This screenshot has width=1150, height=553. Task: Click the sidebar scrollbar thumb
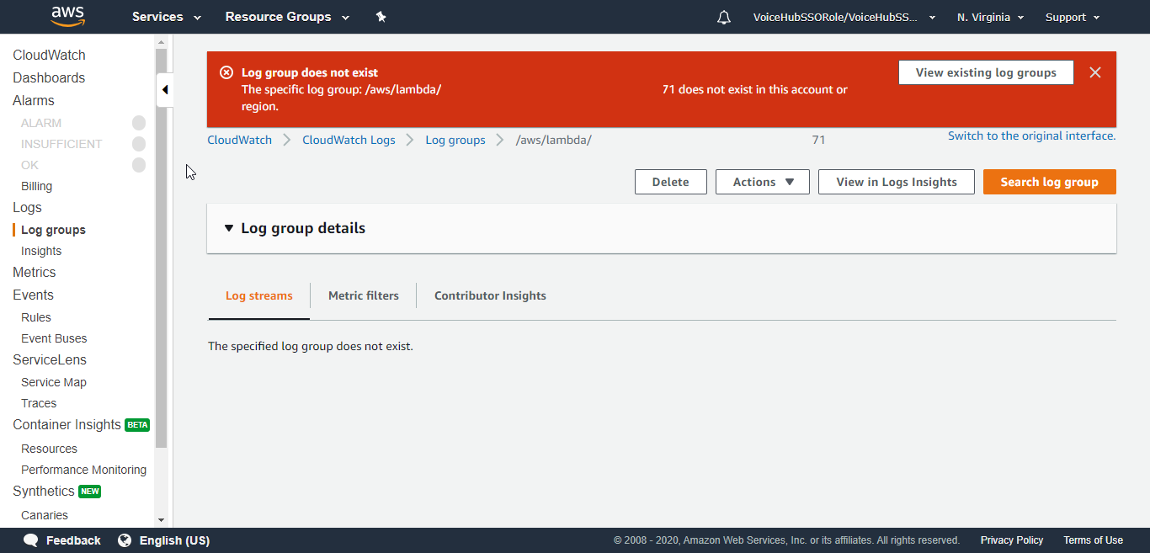[x=162, y=248]
